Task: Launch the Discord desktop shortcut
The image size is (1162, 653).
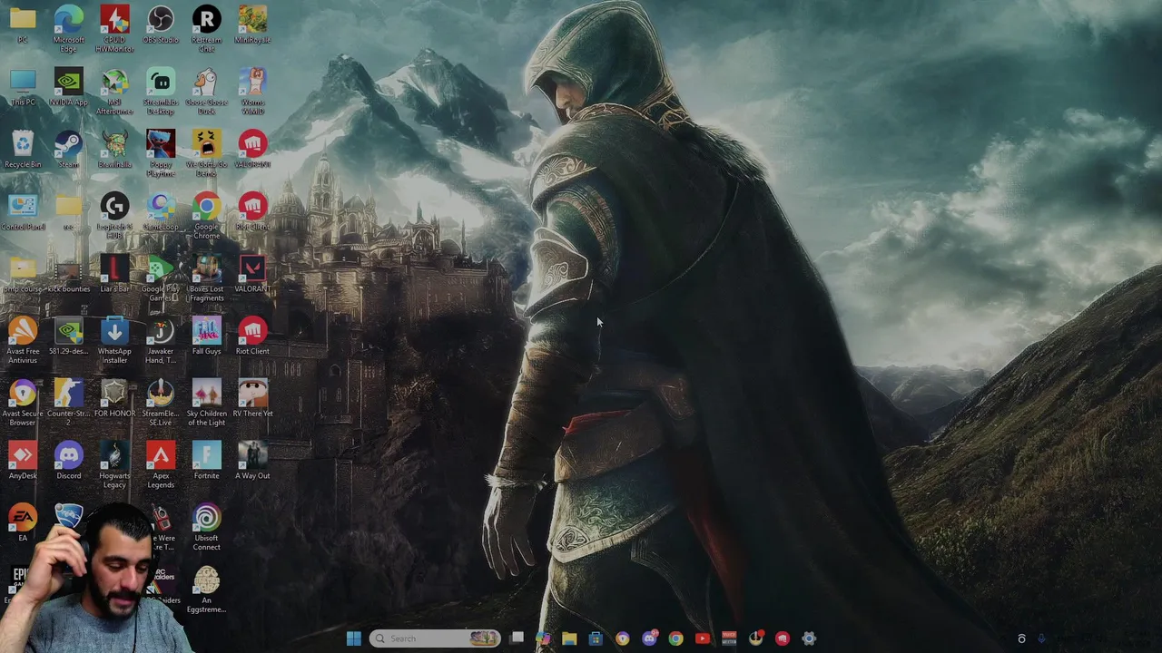Action: 69,461
